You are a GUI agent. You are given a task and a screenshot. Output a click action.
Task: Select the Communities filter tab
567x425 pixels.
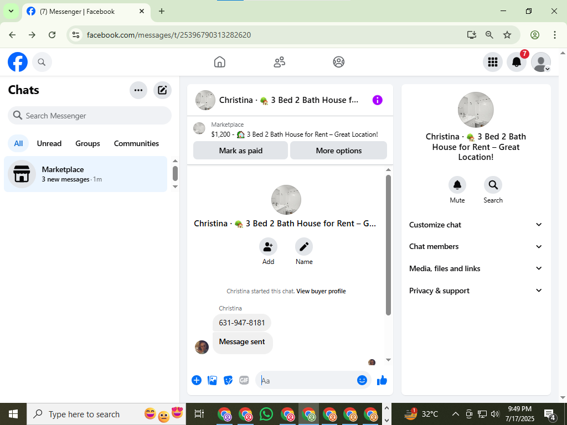point(136,143)
